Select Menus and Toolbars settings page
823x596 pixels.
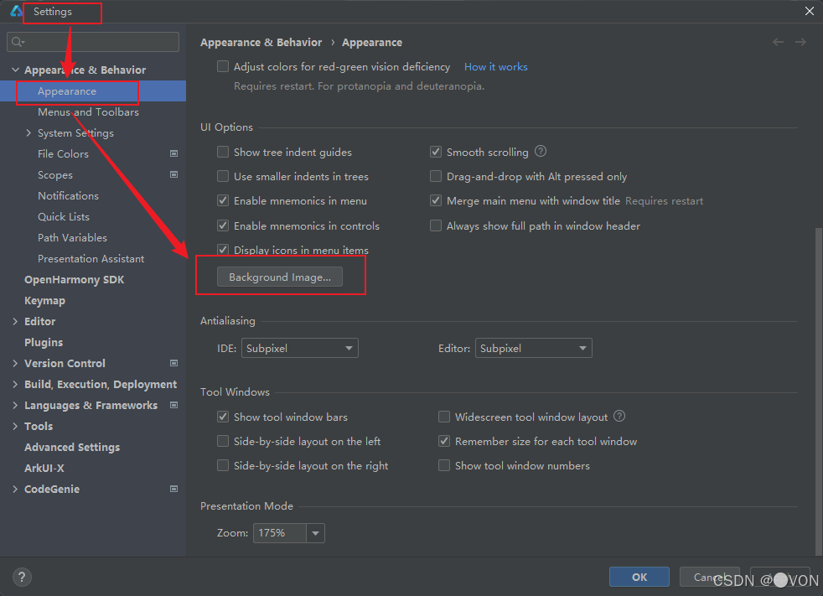88,112
